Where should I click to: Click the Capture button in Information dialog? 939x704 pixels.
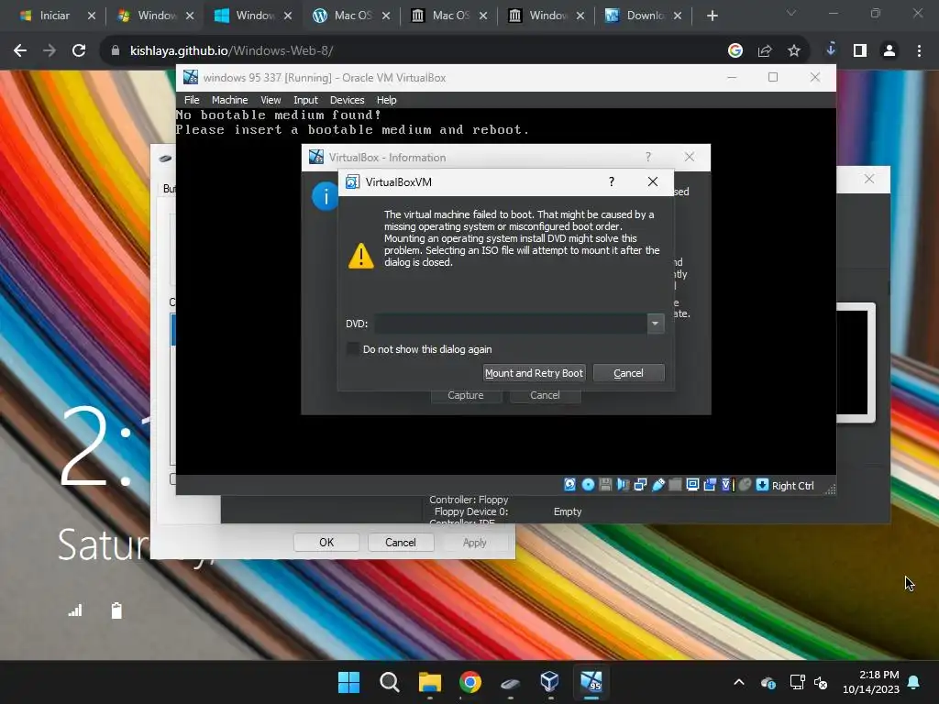465,396
